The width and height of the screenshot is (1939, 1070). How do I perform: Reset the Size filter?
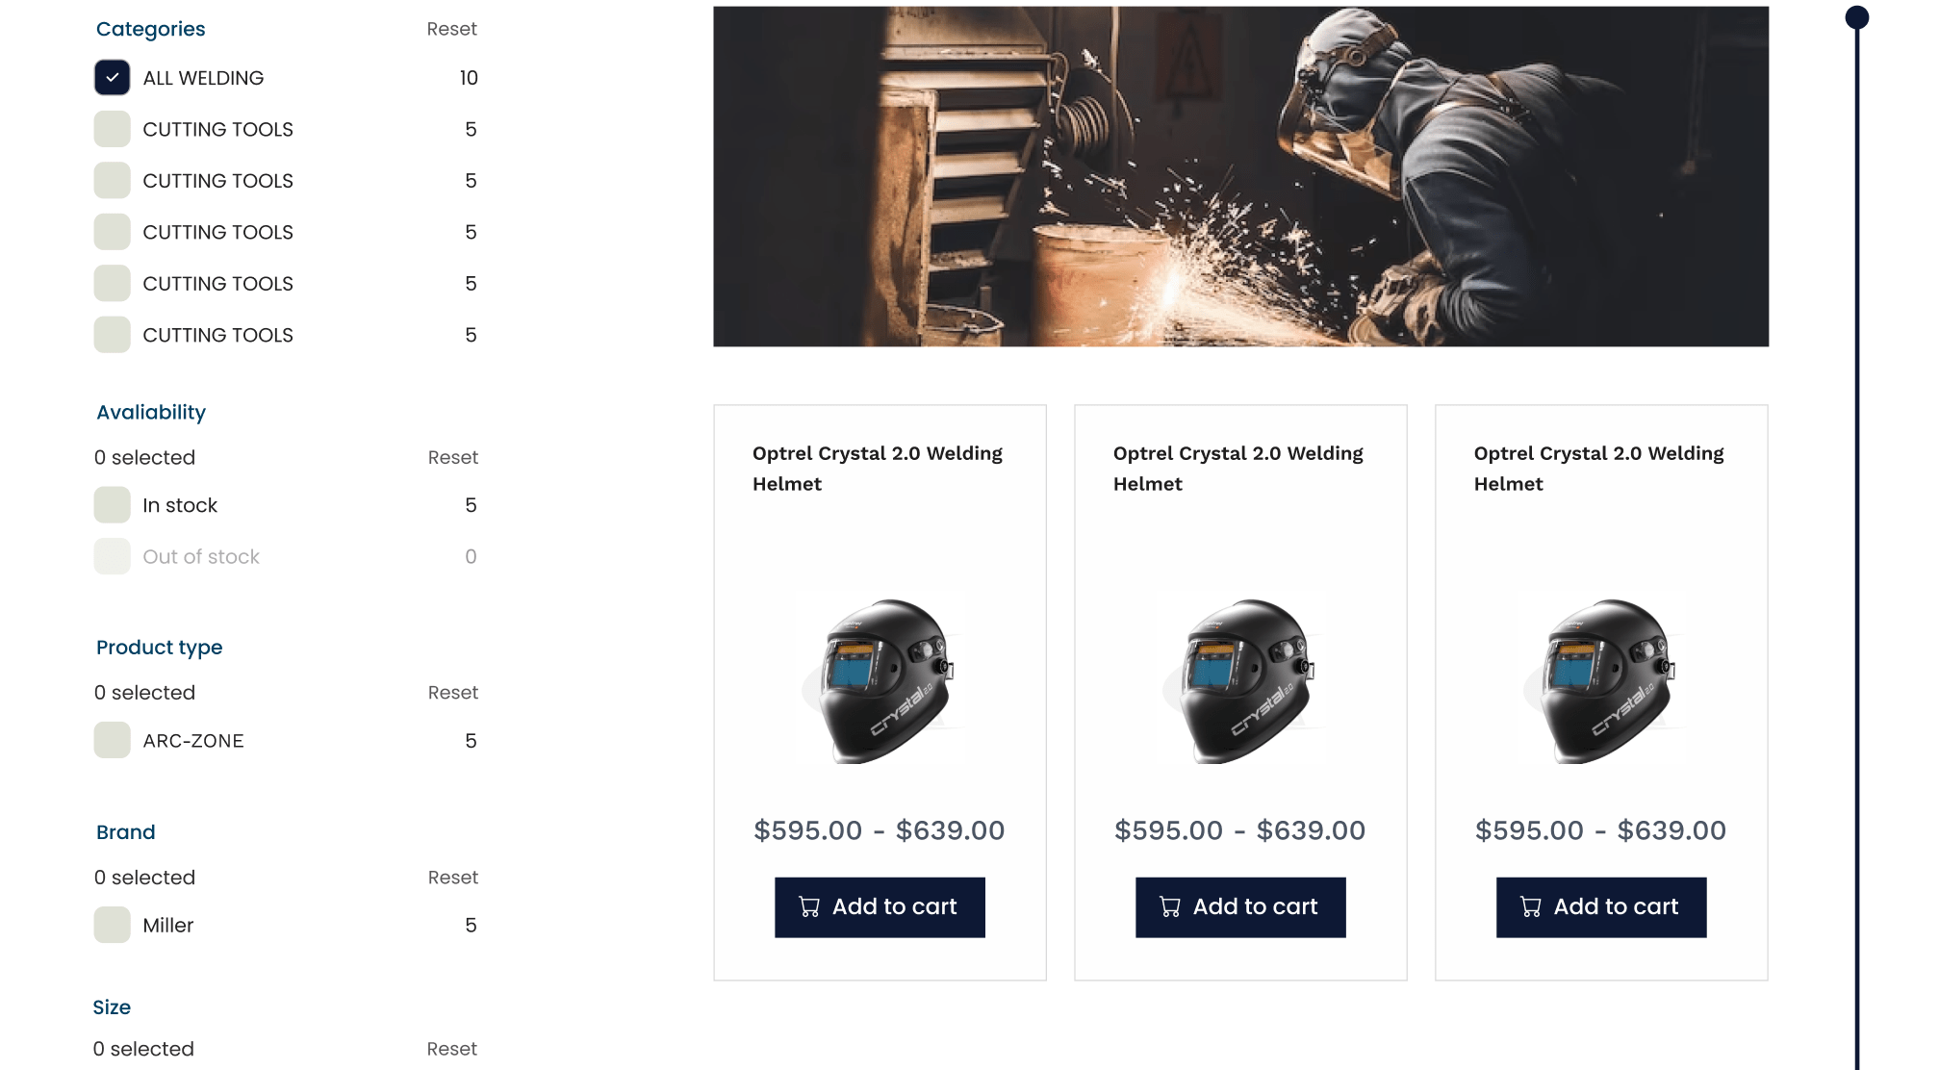tap(451, 1049)
